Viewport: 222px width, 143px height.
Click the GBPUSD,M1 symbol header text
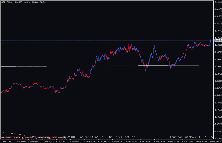[7, 2]
